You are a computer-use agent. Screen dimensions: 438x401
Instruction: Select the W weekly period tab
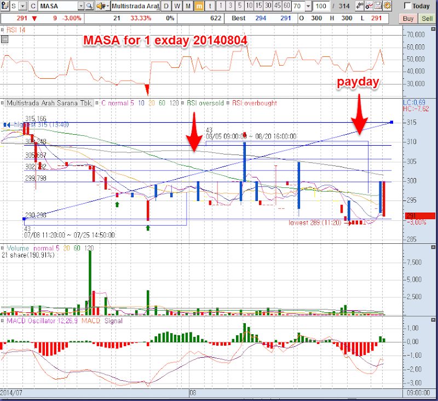coord(177,6)
